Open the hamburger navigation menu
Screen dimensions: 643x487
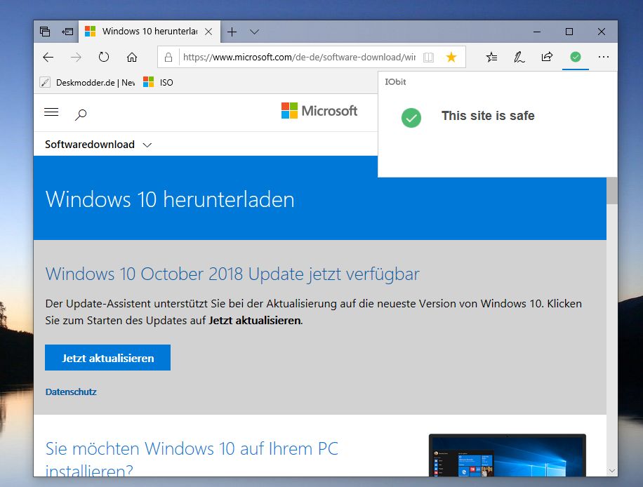pyautogui.click(x=51, y=112)
